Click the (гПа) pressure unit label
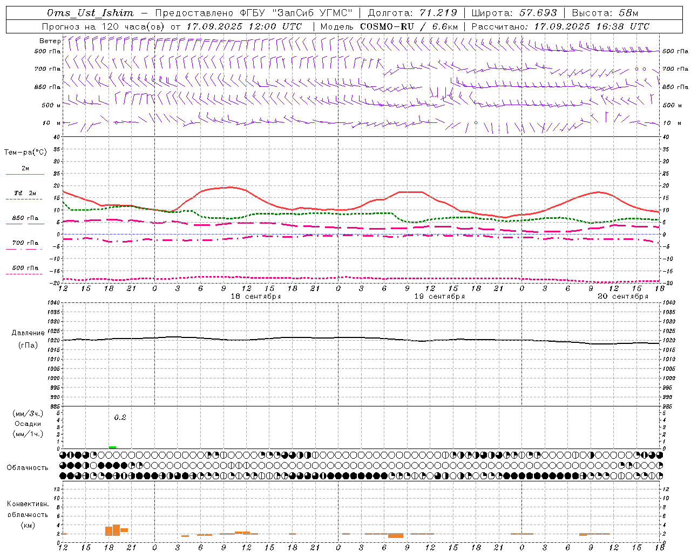 tap(28, 346)
